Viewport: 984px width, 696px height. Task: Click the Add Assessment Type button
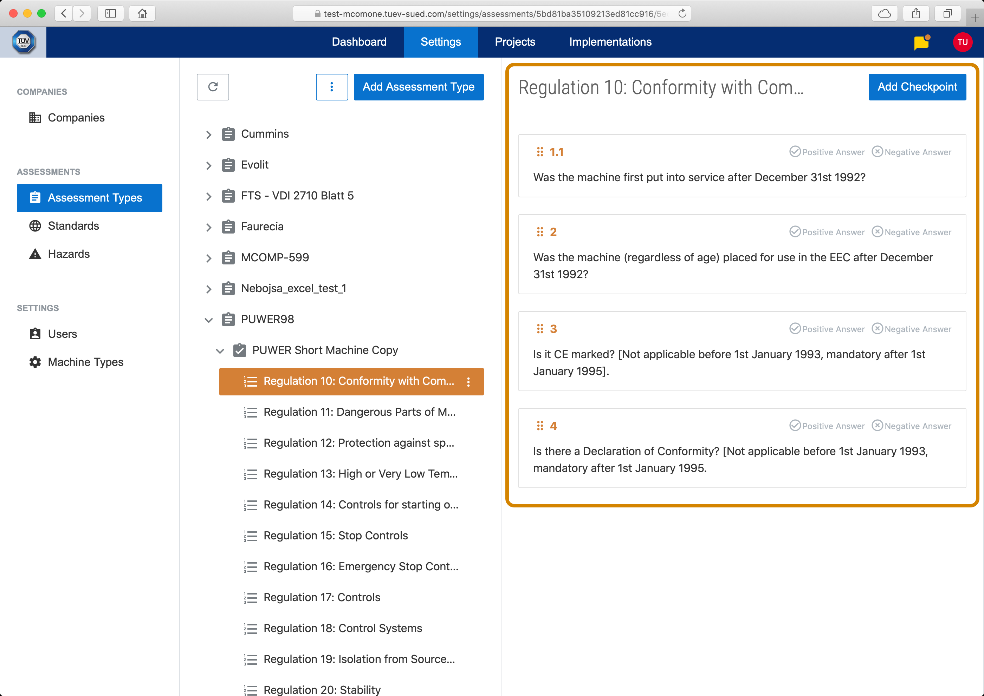418,87
